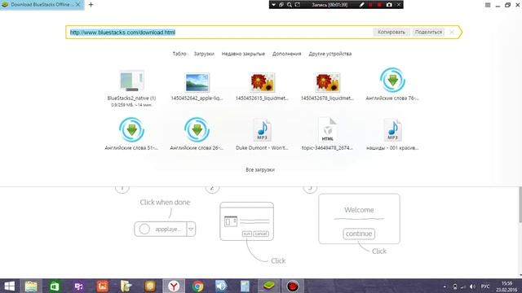Click the Поделиться button in address bar
This screenshot has height=293, width=522.
[428, 32]
